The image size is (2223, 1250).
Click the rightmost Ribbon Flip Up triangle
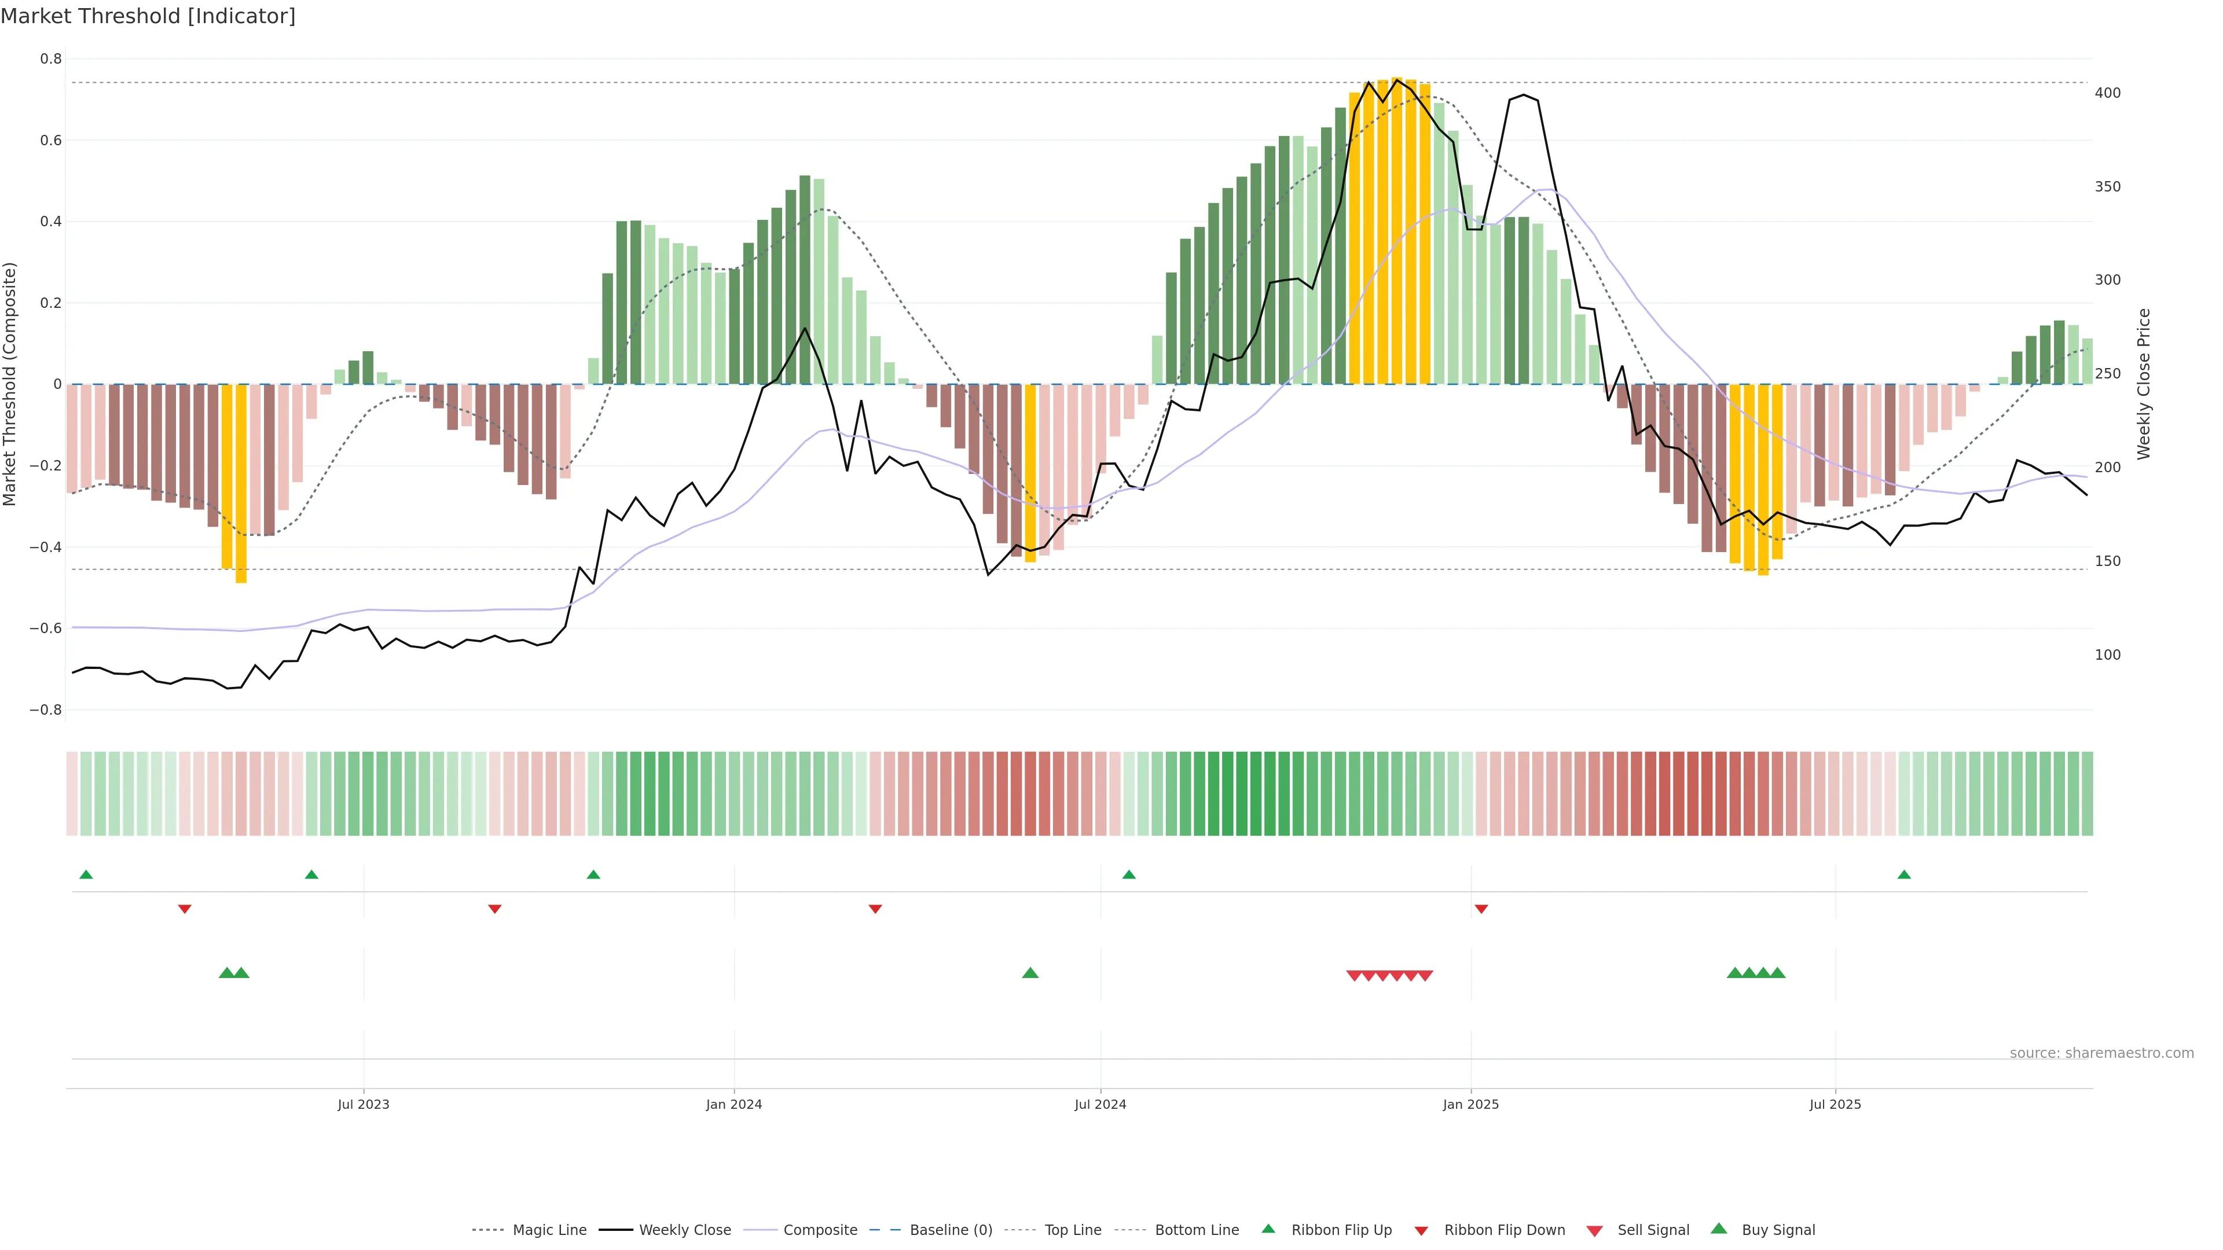[1905, 875]
